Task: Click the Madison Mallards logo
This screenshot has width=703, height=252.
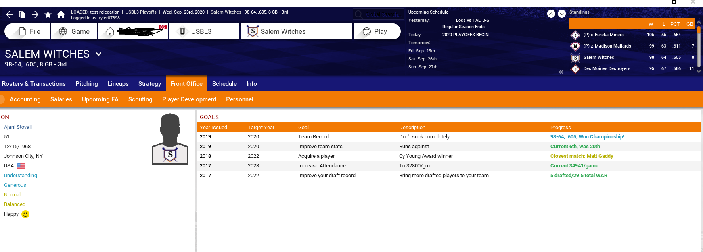Action: coord(575,46)
